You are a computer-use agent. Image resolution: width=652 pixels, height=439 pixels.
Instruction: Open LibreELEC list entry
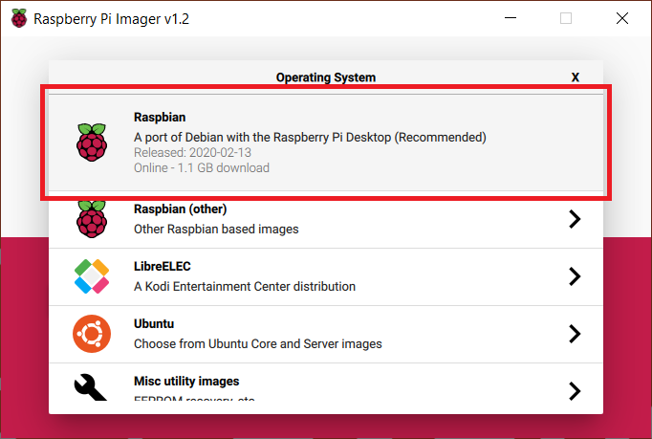click(326, 277)
